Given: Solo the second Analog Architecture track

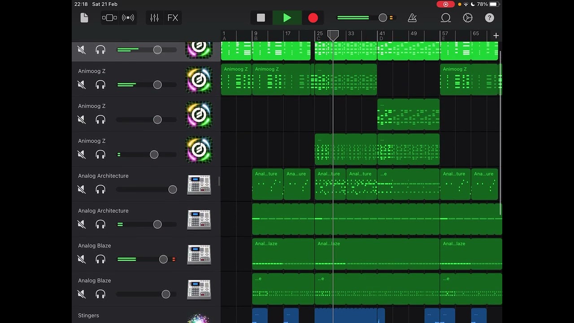Looking at the screenshot, I should (100, 224).
